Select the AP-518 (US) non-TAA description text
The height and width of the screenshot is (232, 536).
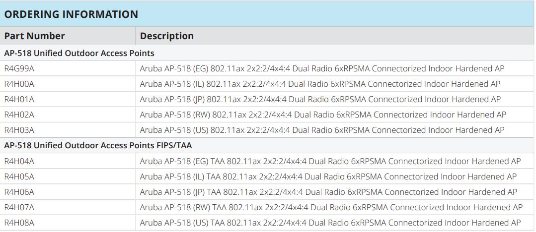pyautogui.click(x=322, y=130)
